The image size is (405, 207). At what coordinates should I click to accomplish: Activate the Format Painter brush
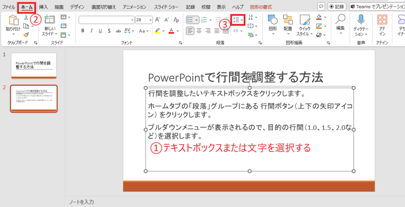(x=26, y=35)
